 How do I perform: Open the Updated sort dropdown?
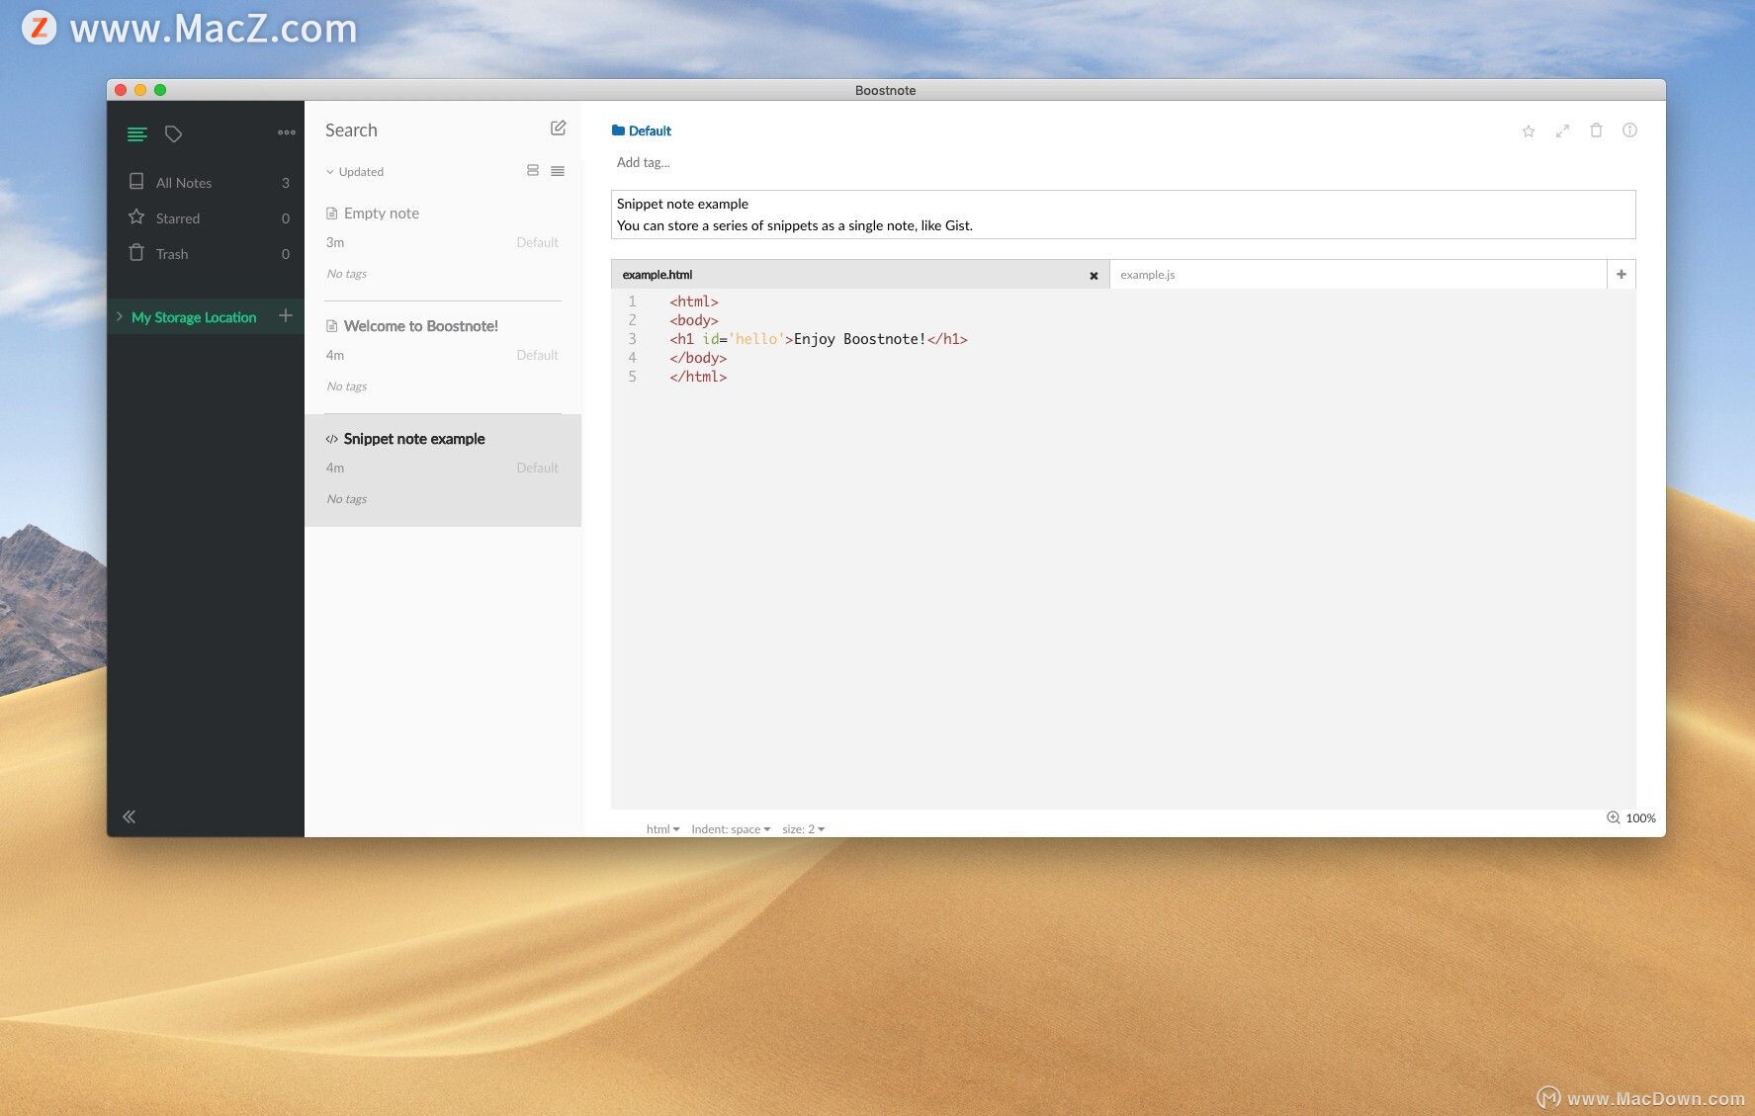pos(355,172)
